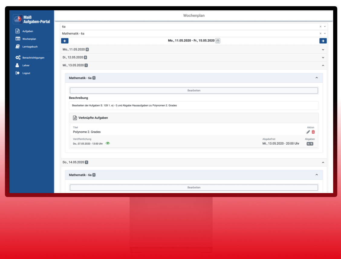Click the 0 / 5 Abgaben badge

(x=310, y=144)
